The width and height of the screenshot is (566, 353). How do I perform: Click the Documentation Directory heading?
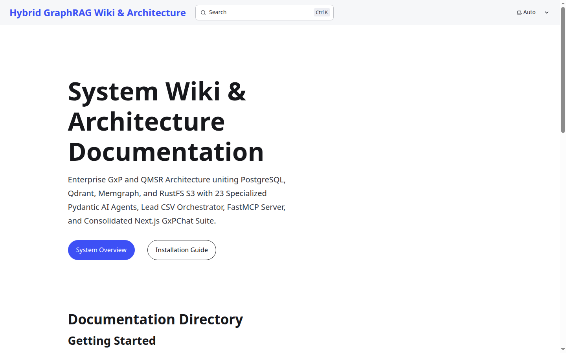[155, 319]
